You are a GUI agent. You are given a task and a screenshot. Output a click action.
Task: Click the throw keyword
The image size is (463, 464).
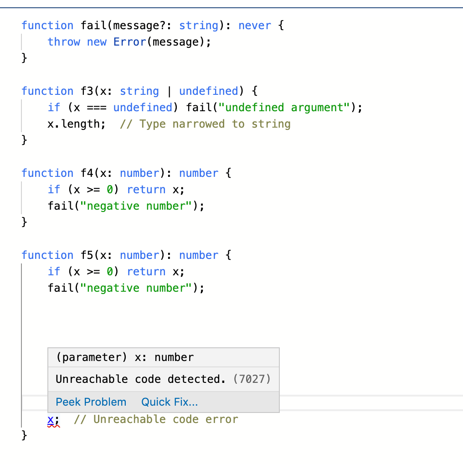point(64,42)
